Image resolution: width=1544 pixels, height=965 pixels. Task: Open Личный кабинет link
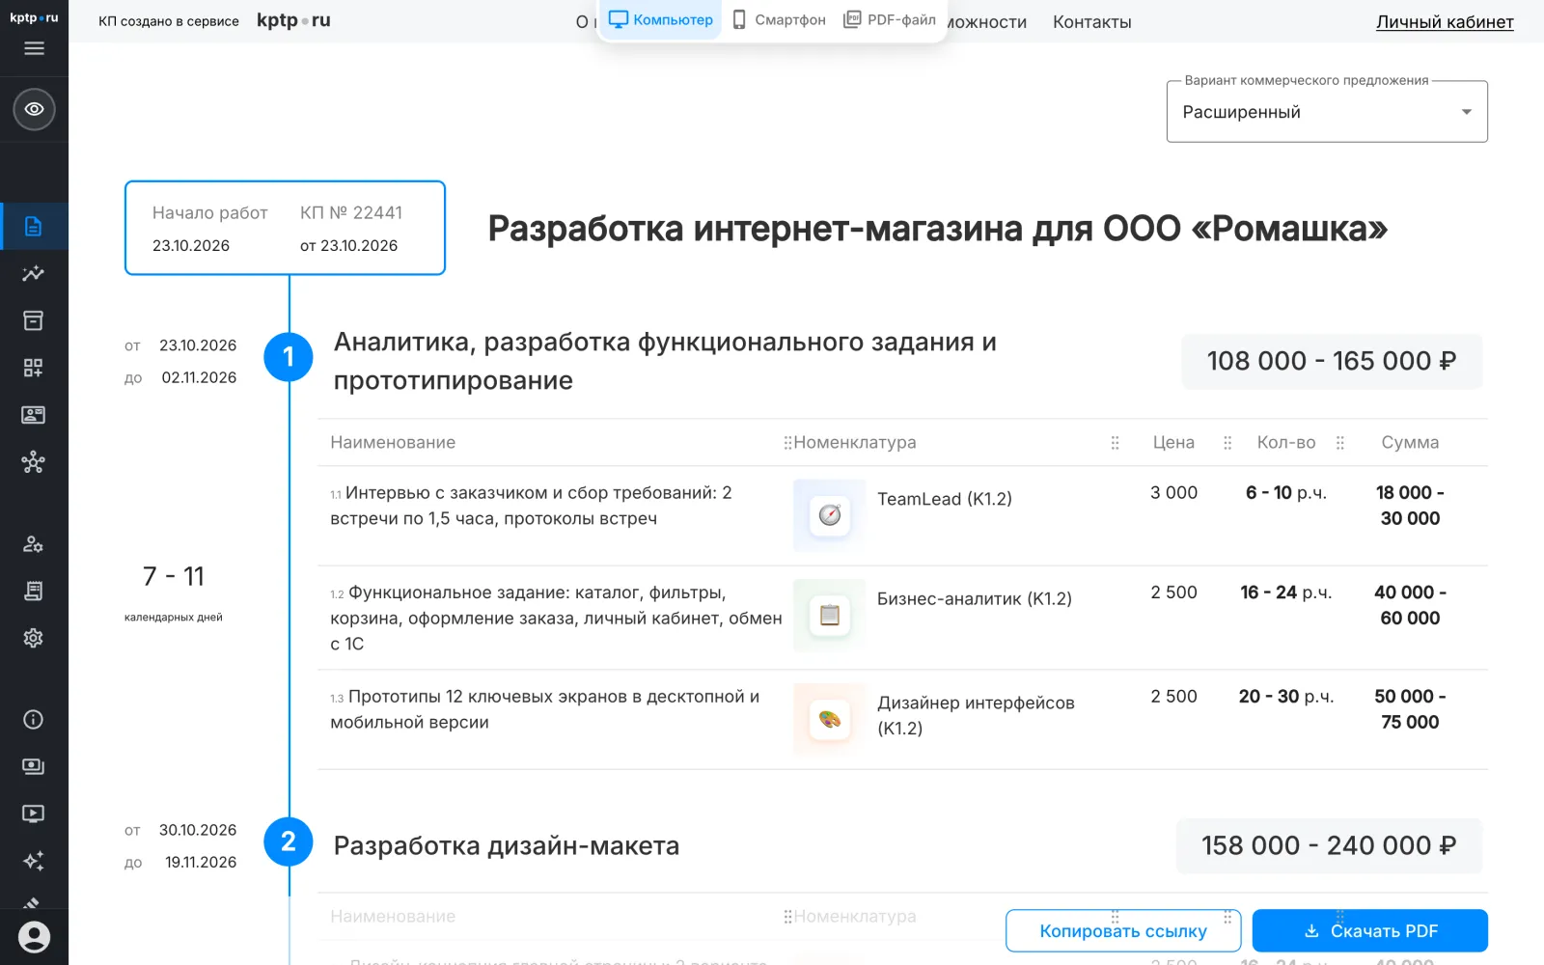click(1445, 22)
